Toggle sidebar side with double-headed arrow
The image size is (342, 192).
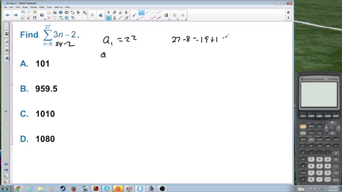pyautogui.click(x=6, y=111)
